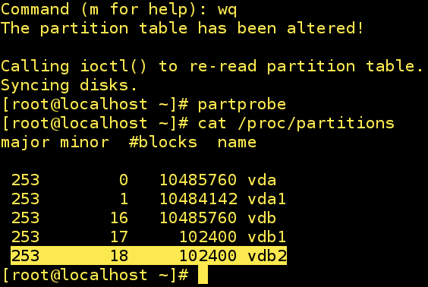Click the 'name' column header
The width and height of the screenshot is (428, 287).
click(237, 143)
